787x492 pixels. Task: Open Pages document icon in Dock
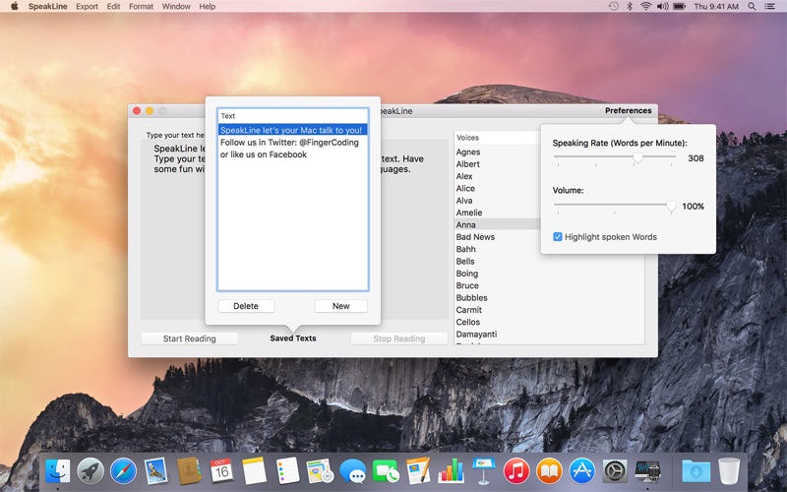point(418,471)
